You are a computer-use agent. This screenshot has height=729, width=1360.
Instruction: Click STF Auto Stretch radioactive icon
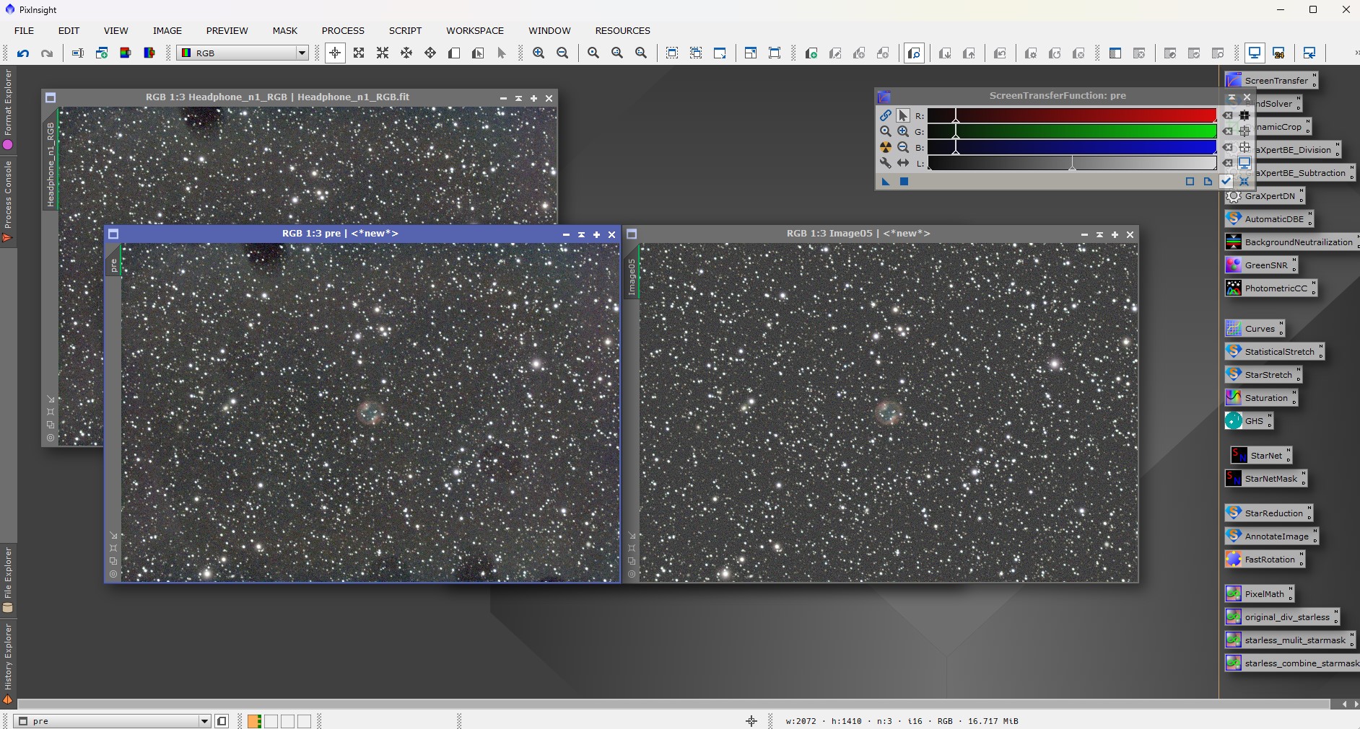point(886,147)
